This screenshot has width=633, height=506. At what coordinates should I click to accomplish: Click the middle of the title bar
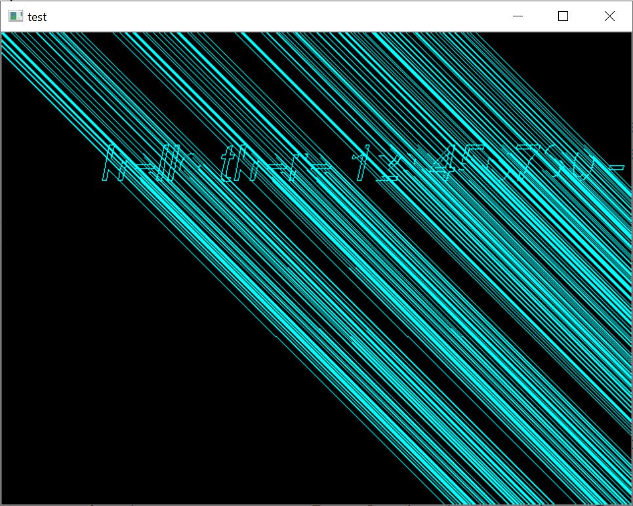click(x=276, y=16)
